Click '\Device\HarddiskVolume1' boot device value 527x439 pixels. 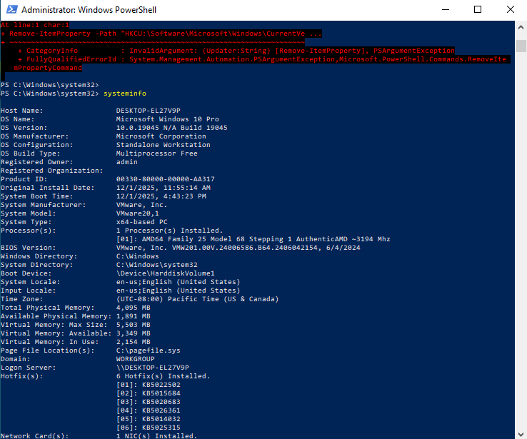coord(166,273)
